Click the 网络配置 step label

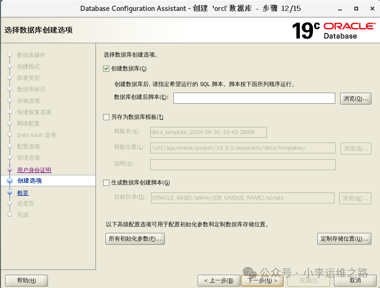[28, 124]
